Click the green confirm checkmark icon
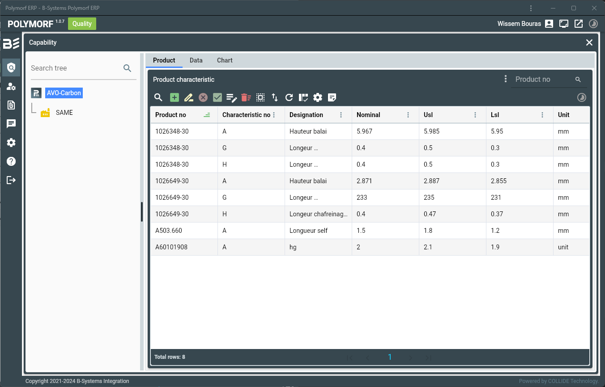Screen dimensions: 605x387 (217, 97)
